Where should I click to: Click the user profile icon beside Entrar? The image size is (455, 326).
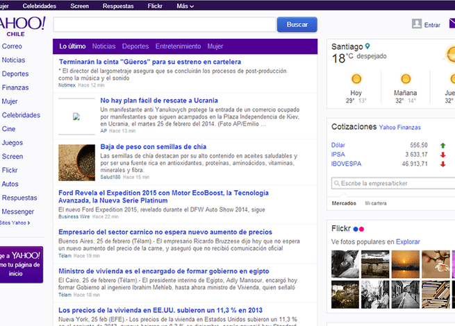tap(417, 24)
